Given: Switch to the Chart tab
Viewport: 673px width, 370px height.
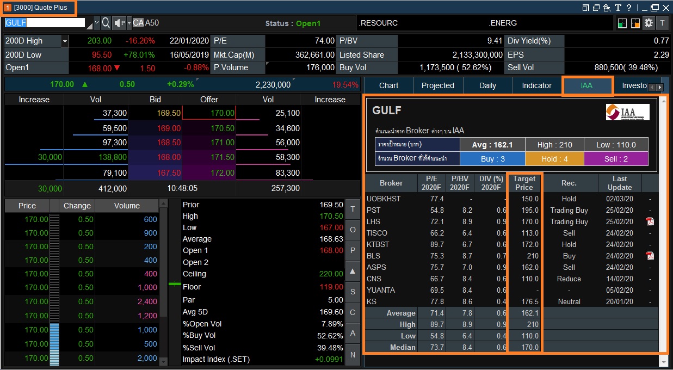Looking at the screenshot, I should (x=388, y=85).
